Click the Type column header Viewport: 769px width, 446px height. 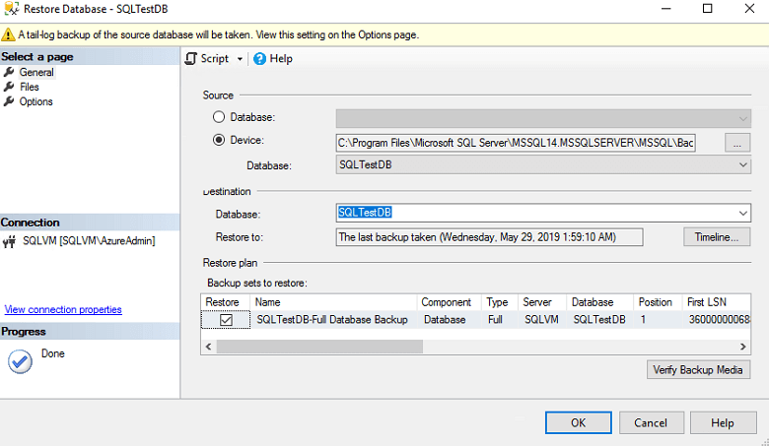499,302
